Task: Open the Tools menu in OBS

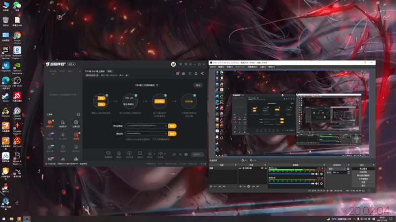Action: pyautogui.click(x=263, y=67)
